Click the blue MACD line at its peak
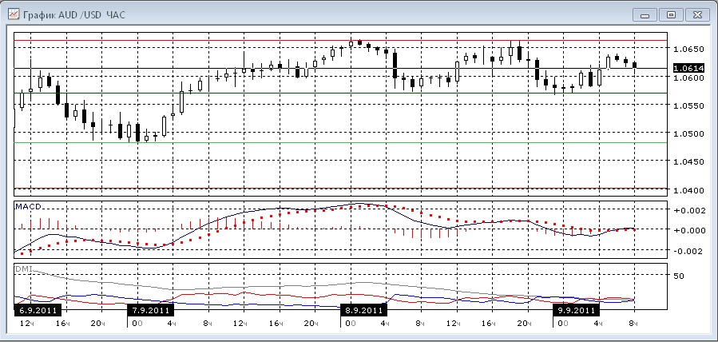Viewport: 718px width, 342px height. point(359,203)
